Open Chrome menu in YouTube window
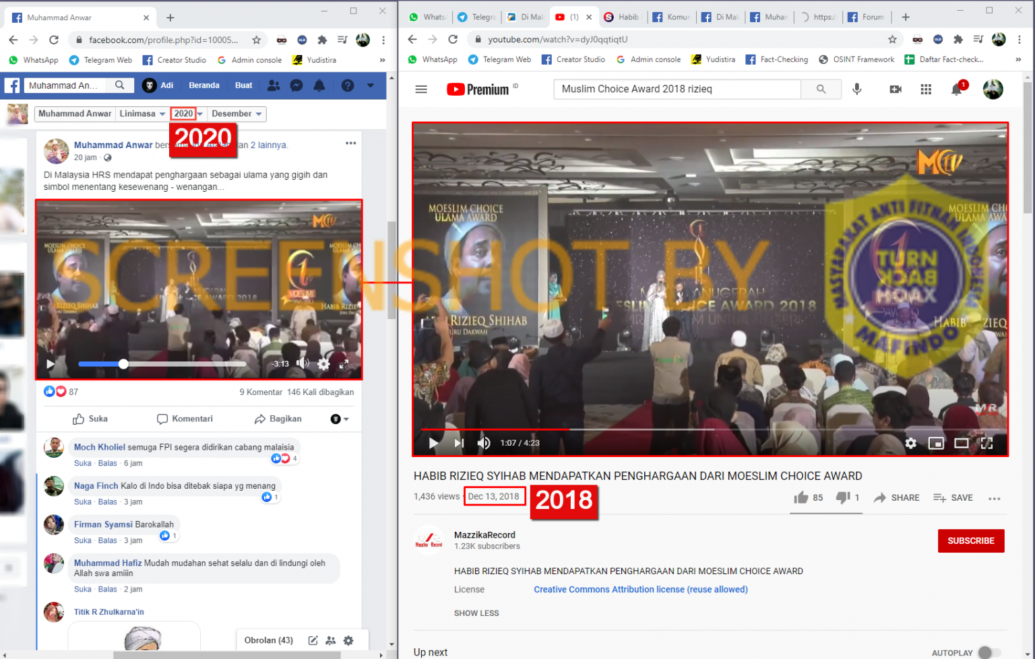 (1020, 40)
